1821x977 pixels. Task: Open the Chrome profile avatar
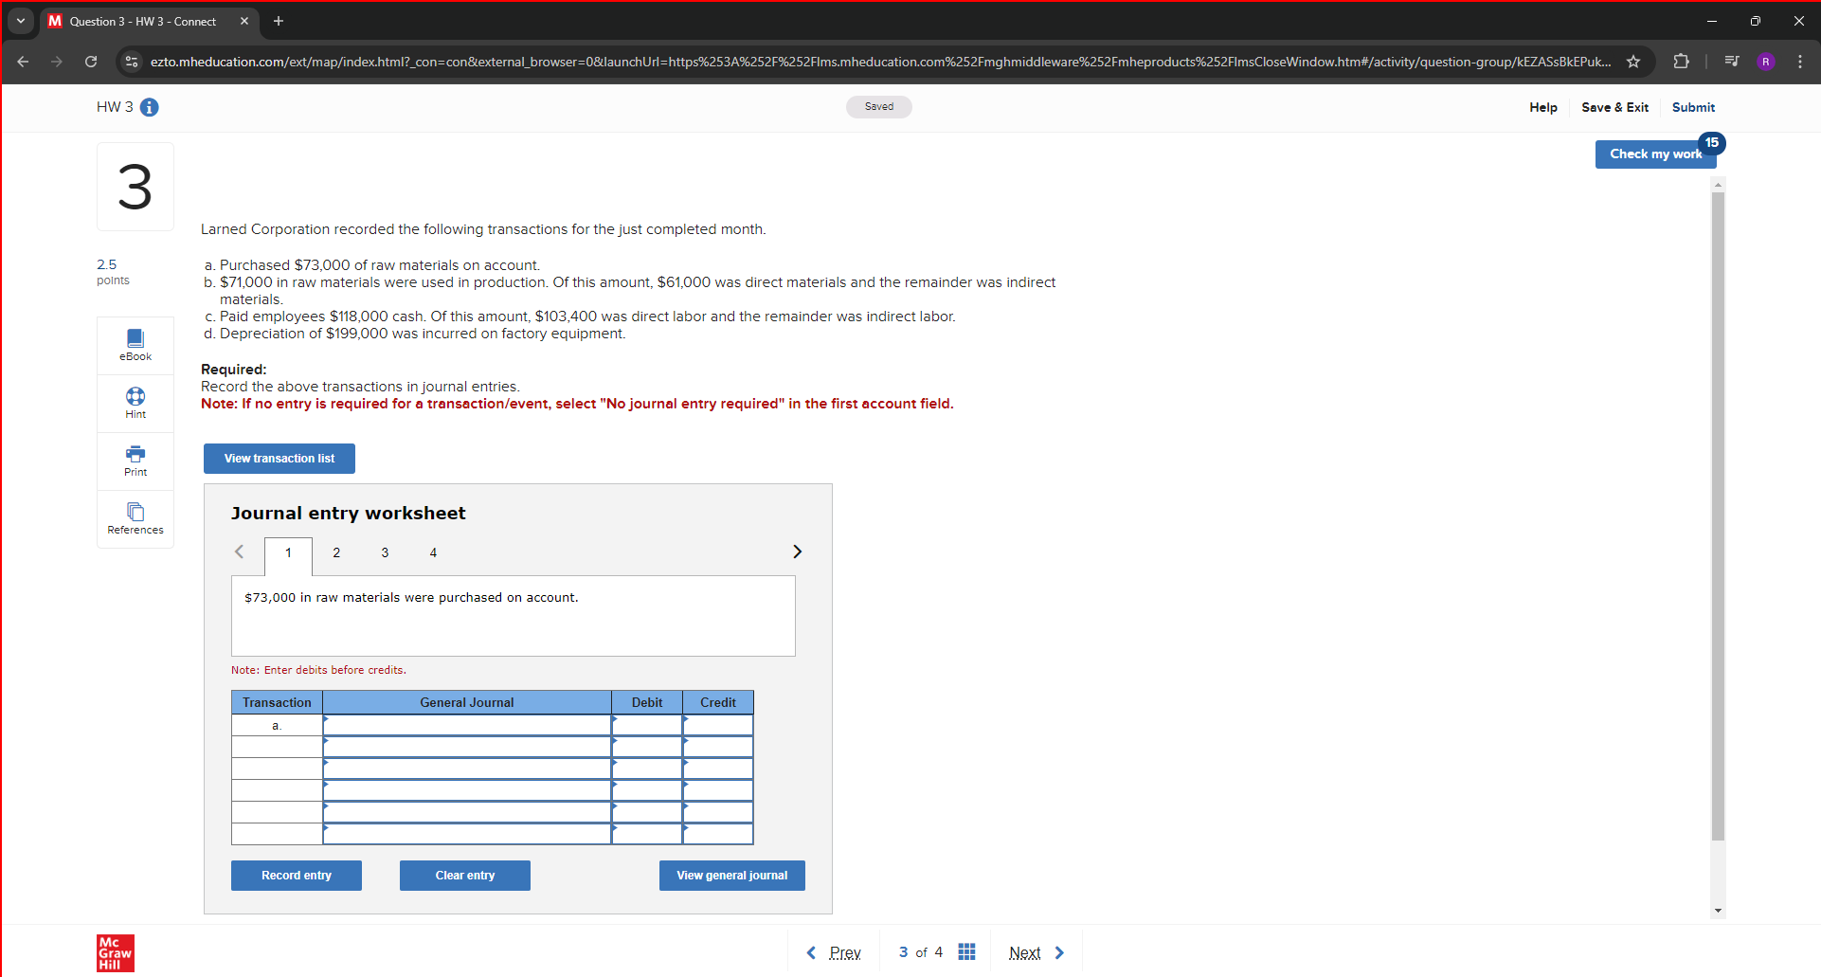click(x=1765, y=62)
